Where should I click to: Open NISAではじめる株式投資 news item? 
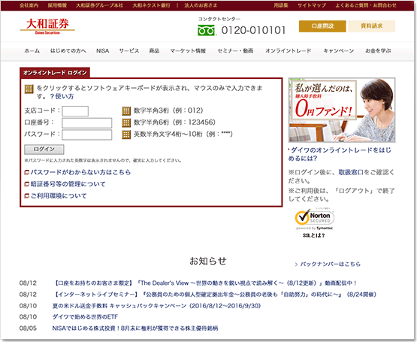pos(135,328)
